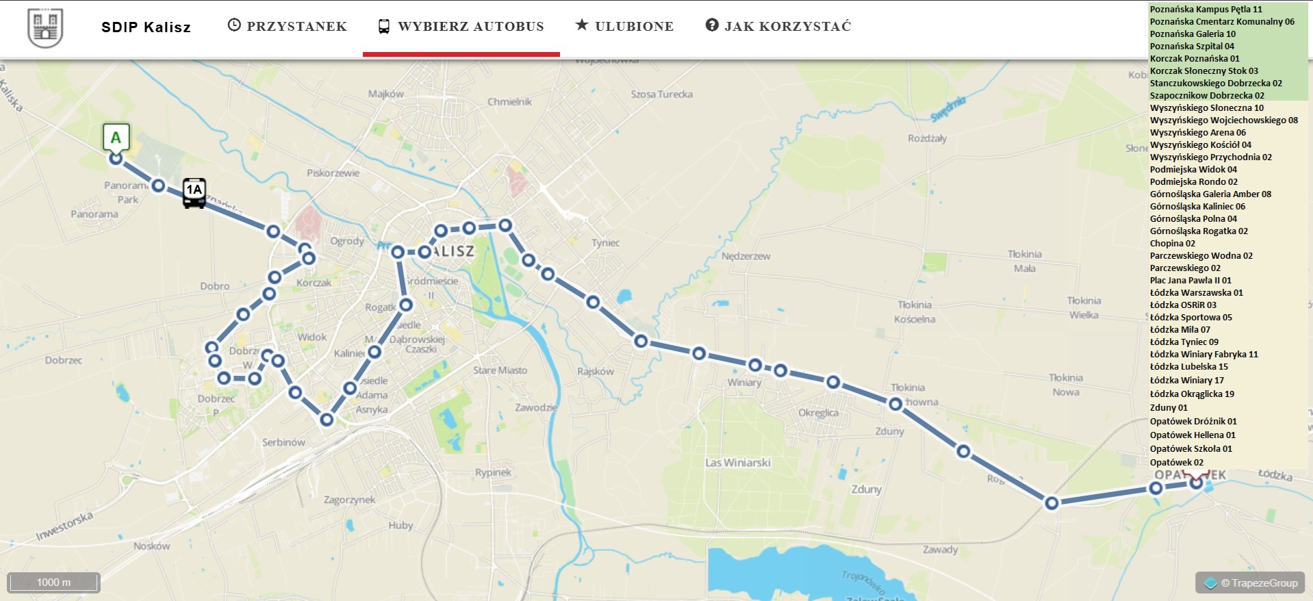Click the star icon beside ULUBIONE
Viewport: 1313px width, 601px height.
582,25
